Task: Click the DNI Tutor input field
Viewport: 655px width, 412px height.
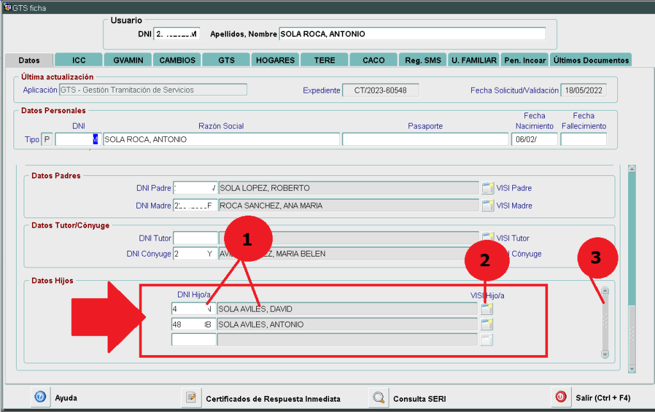Action: click(195, 238)
